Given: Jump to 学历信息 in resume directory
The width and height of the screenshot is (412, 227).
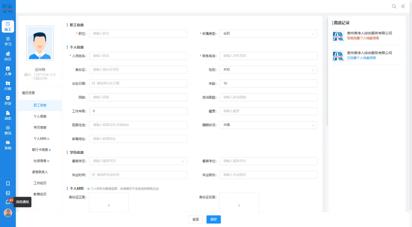Looking at the screenshot, I should [40, 128].
